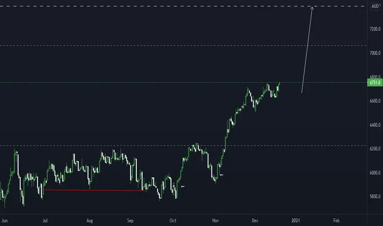Viewport: 383px width, 226px height.
Task: Click the 6000.0 price axis label
Action: pos(375,173)
